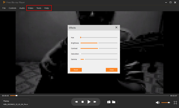Open the Controls menu
This screenshot has width=179, height=108.
click(x=13, y=8)
